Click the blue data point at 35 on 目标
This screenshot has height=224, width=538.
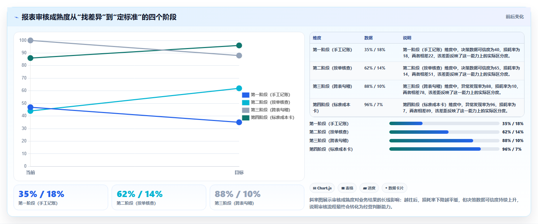pos(239,122)
